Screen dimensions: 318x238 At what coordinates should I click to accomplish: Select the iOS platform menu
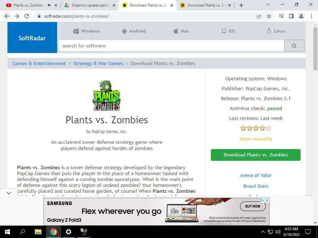228,31
